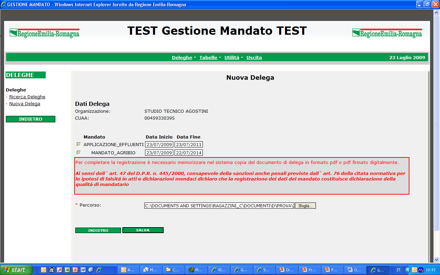Open the Outlook quick launch icon
The image size is (440, 275).
pos(44,270)
